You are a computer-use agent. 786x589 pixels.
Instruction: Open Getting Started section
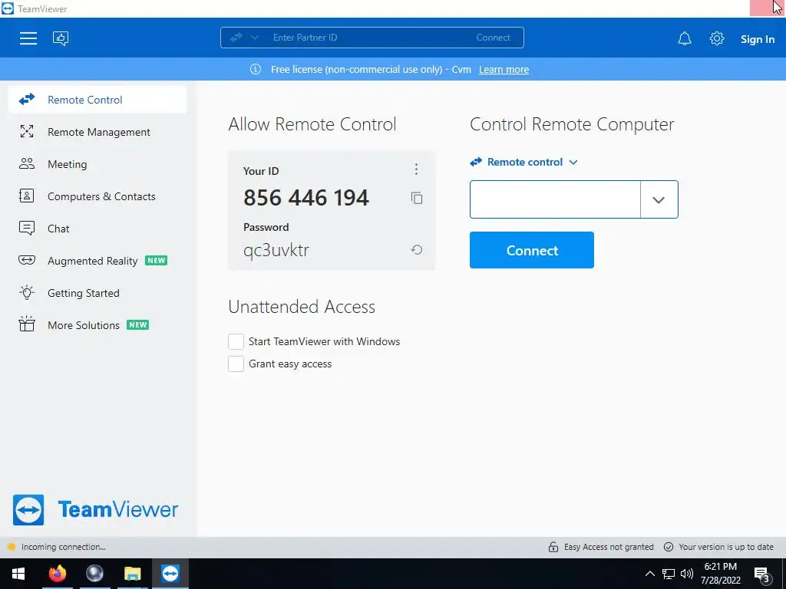(97, 293)
